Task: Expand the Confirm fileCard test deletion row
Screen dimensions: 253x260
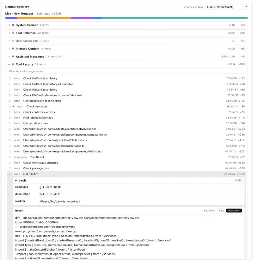Action: tap(10, 101)
